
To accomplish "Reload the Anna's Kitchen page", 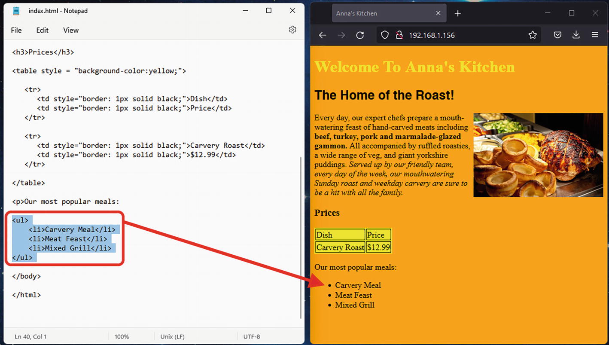I will [360, 35].
